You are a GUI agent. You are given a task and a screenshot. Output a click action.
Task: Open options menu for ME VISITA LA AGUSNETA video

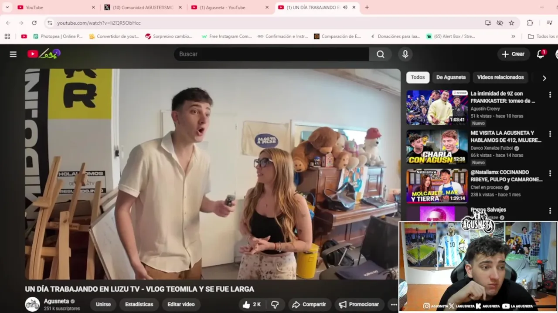click(550, 134)
